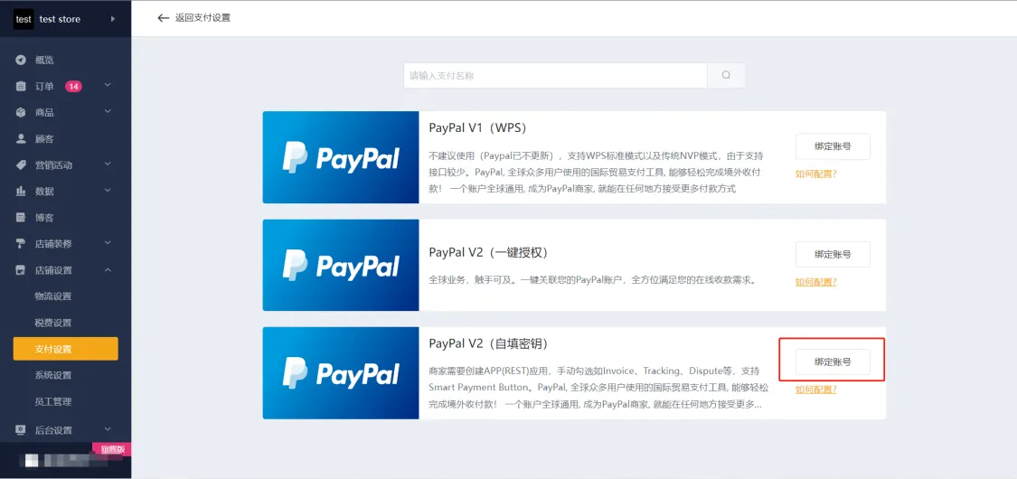Viewport: 1017px width, 479px height.
Task: Select 支付设置 payment settings item
Action: [x=65, y=349]
